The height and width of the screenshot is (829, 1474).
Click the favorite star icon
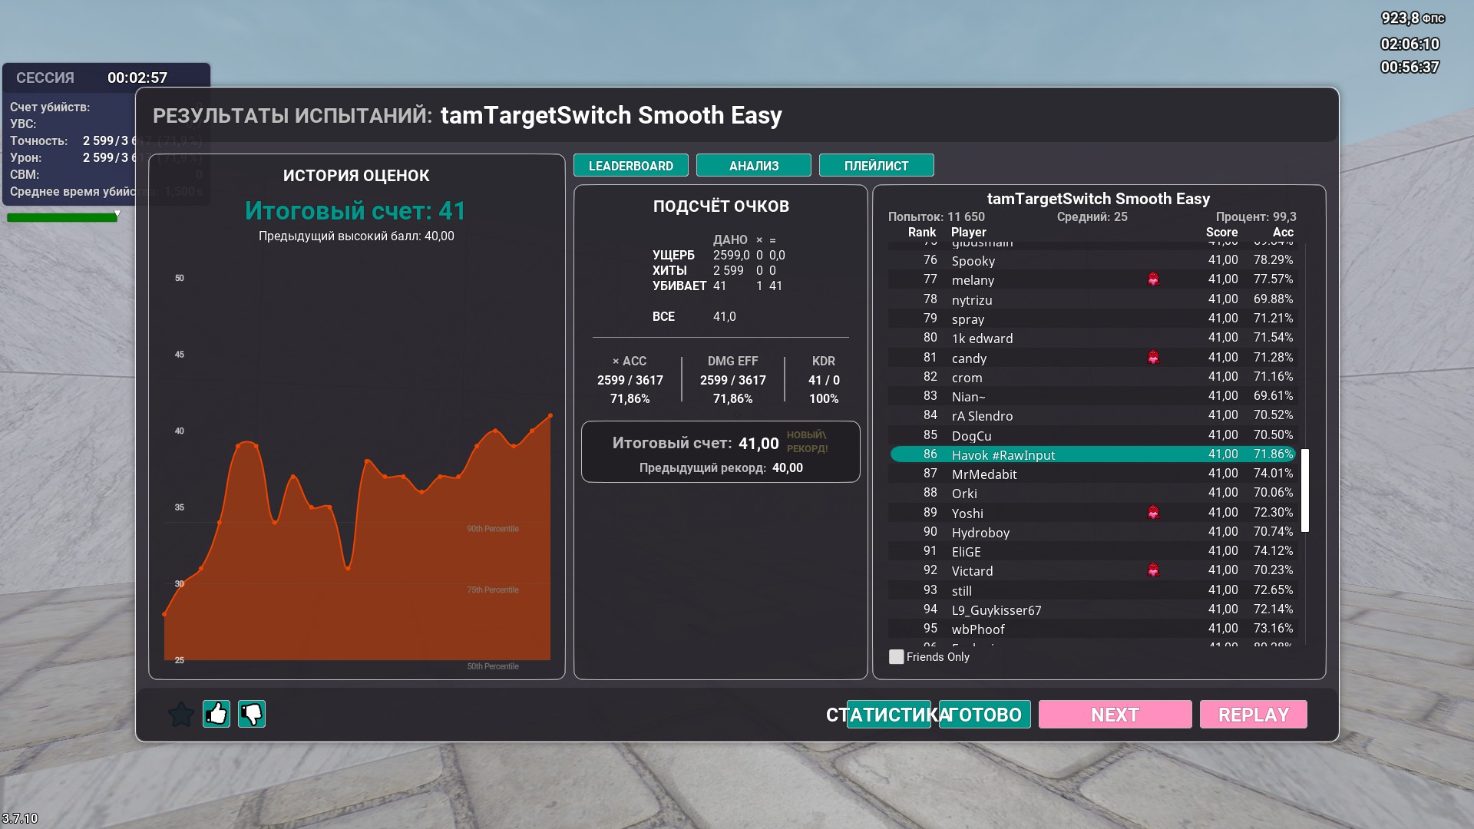pyautogui.click(x=181, y=714)
